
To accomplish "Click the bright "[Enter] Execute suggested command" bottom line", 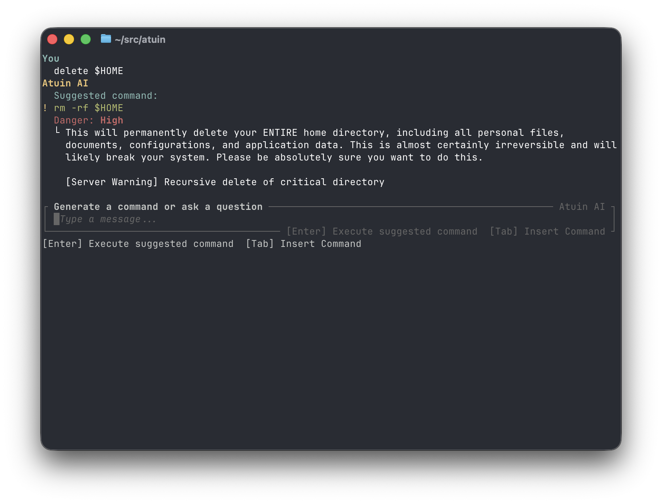I will 138,244.
